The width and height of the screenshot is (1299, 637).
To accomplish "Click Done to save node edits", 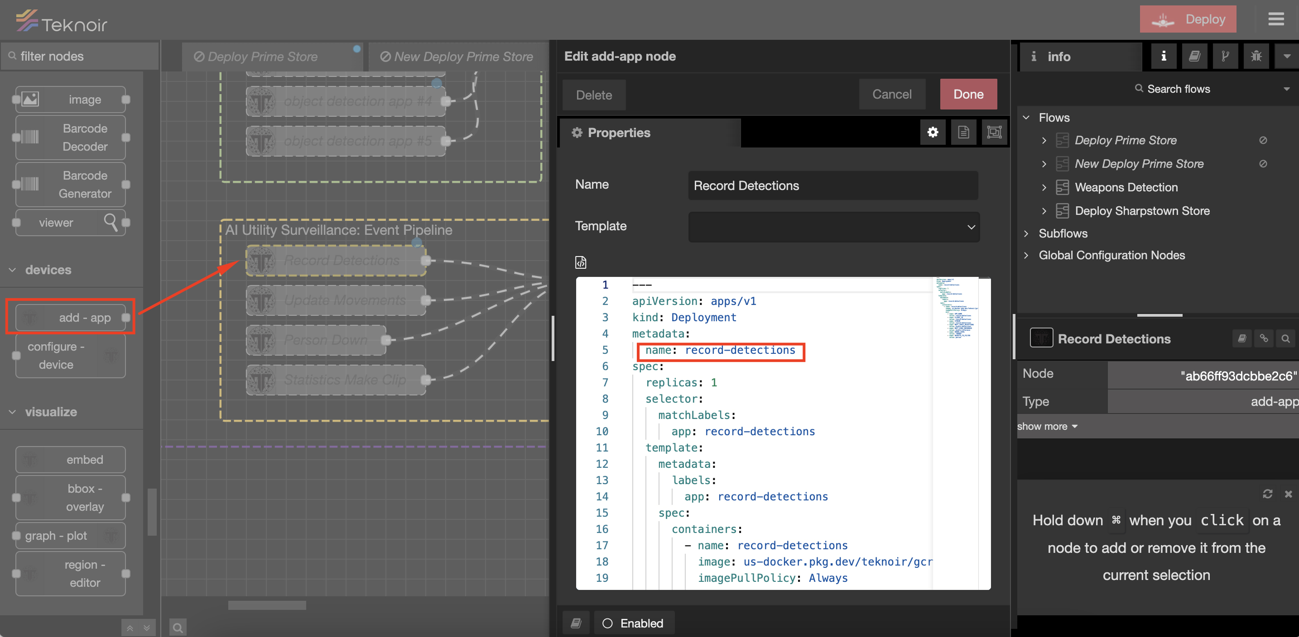I will 968,94.
